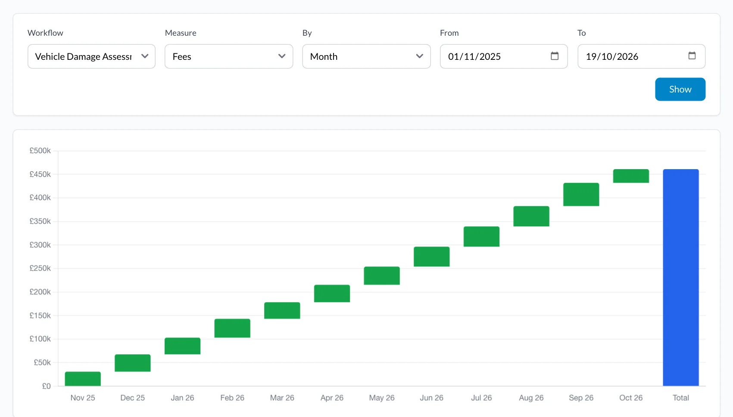The image size is (733, 417).
Task: Select the May 26 green bar
Action: pyautogui.click(x=382, y=276)
